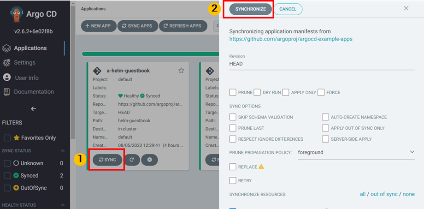Check Respect Ignore Differences option
The width and height of the screenshot is (424, 209).
click(233, 139)
